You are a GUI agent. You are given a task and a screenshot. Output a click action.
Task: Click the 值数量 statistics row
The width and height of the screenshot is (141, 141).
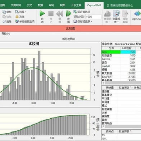tap(121, 91)
